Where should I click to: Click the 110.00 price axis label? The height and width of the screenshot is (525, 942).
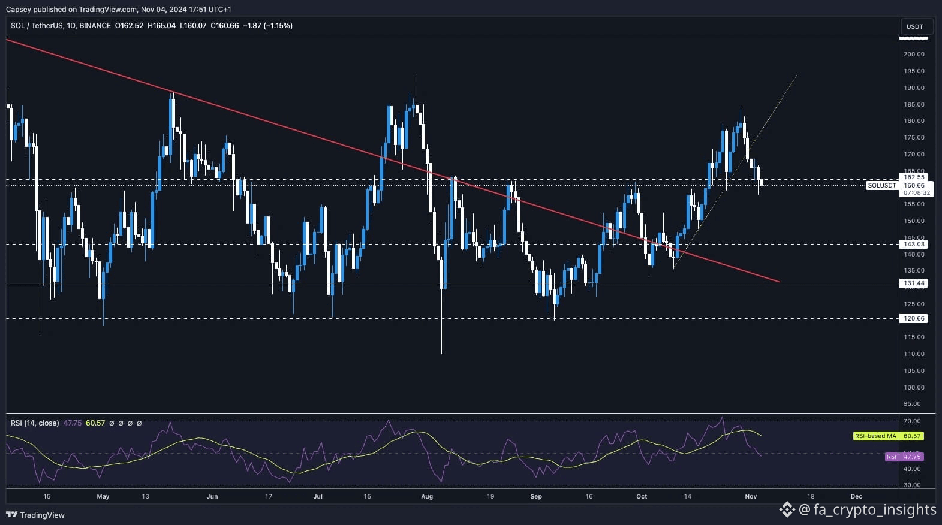click(x=914, y=354)
